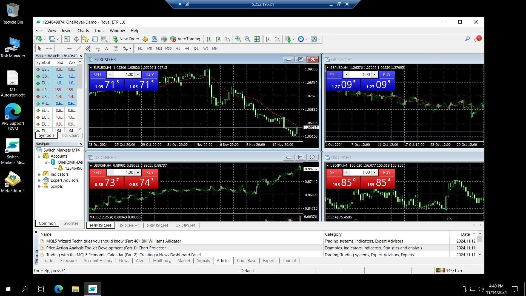Viewport: 526px width, 296px height.
Task: Select the Fibonacci retracement tool
Action: click(97, 49)
